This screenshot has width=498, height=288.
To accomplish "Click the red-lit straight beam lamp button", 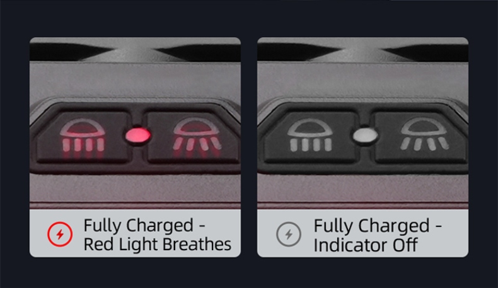I will pyautogui.click(x=83, y=137).
